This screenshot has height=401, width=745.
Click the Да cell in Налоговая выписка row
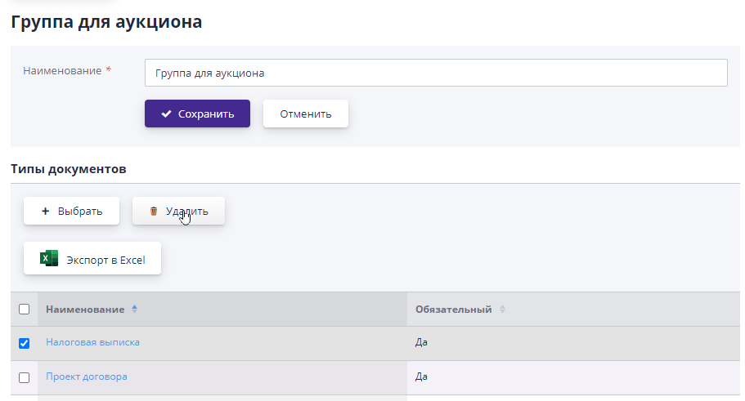click(x=421, y=342)
